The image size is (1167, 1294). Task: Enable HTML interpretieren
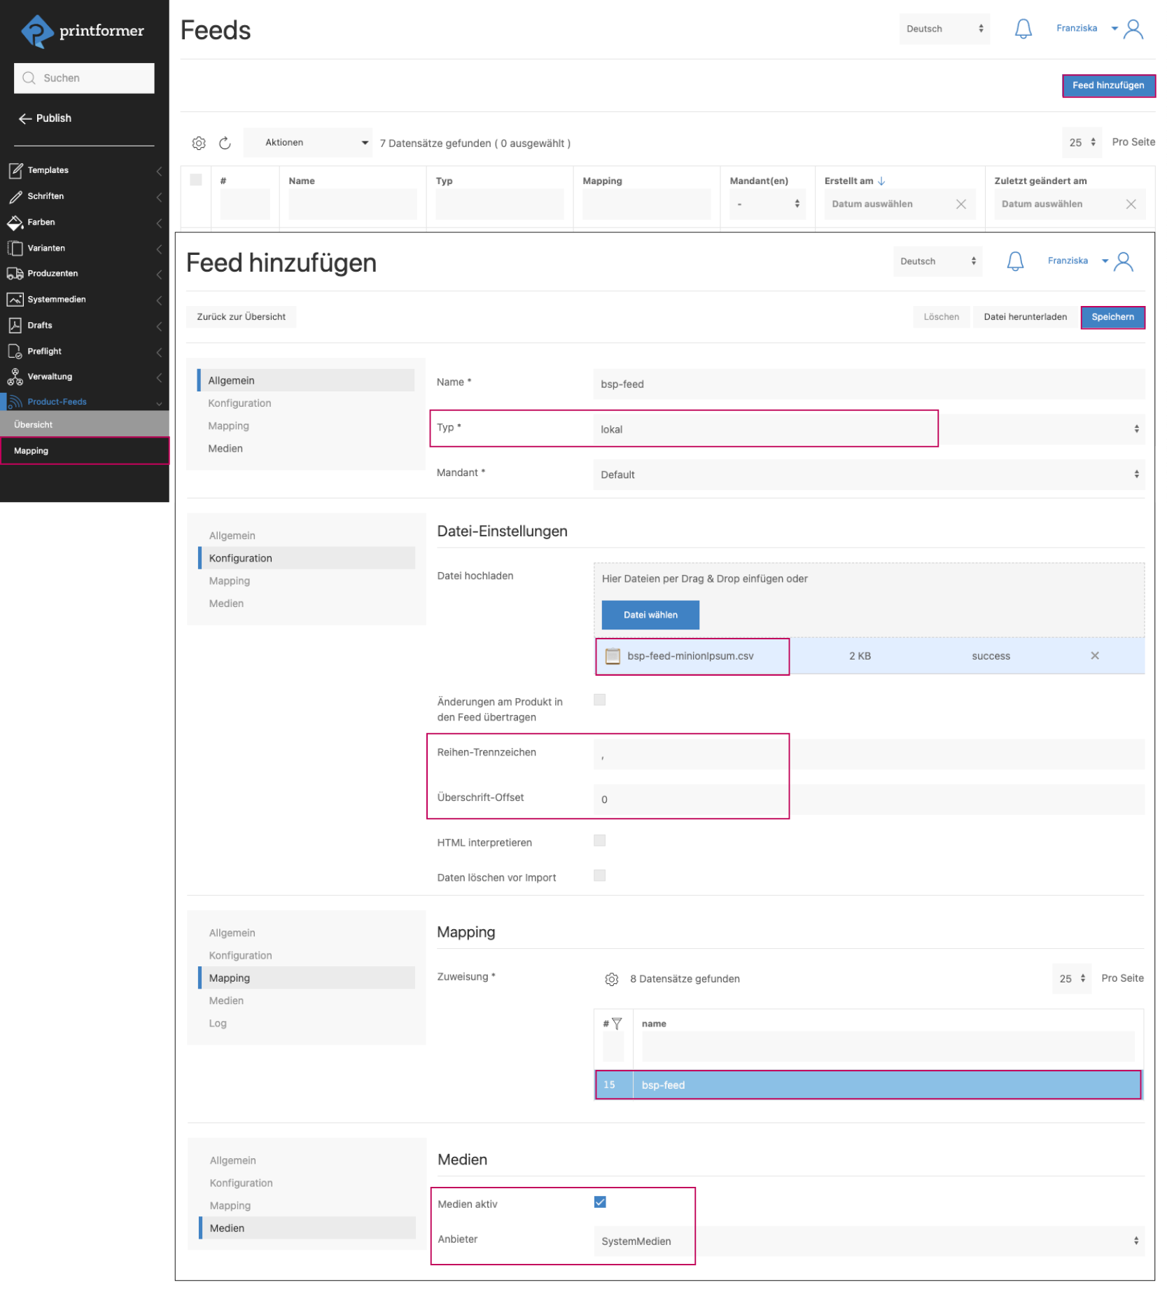click(599, 840)
